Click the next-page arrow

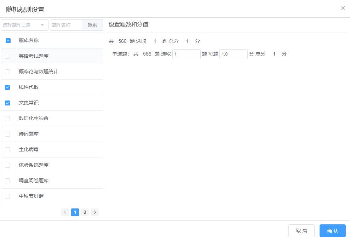click(x=95, y=212)
